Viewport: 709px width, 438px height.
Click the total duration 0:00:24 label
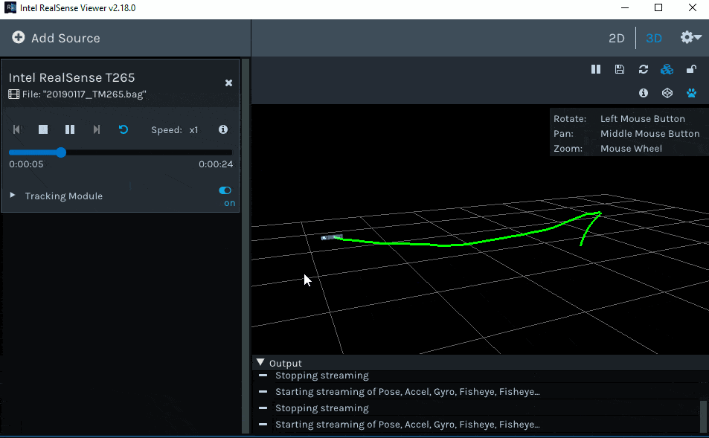tap(216, 164)
